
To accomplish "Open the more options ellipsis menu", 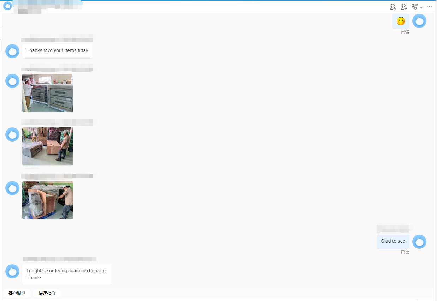I will tap(429, 7).
